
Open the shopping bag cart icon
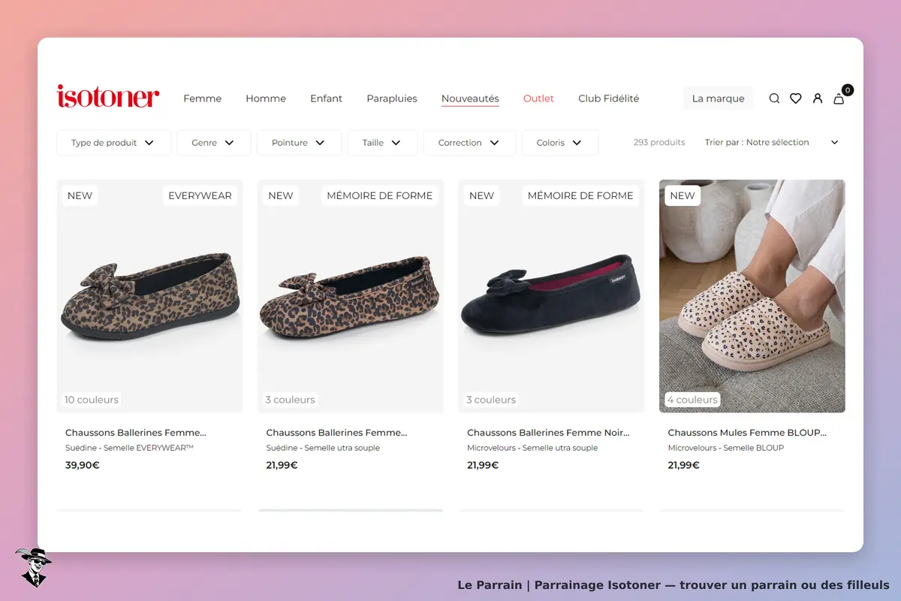pos(839,98)
